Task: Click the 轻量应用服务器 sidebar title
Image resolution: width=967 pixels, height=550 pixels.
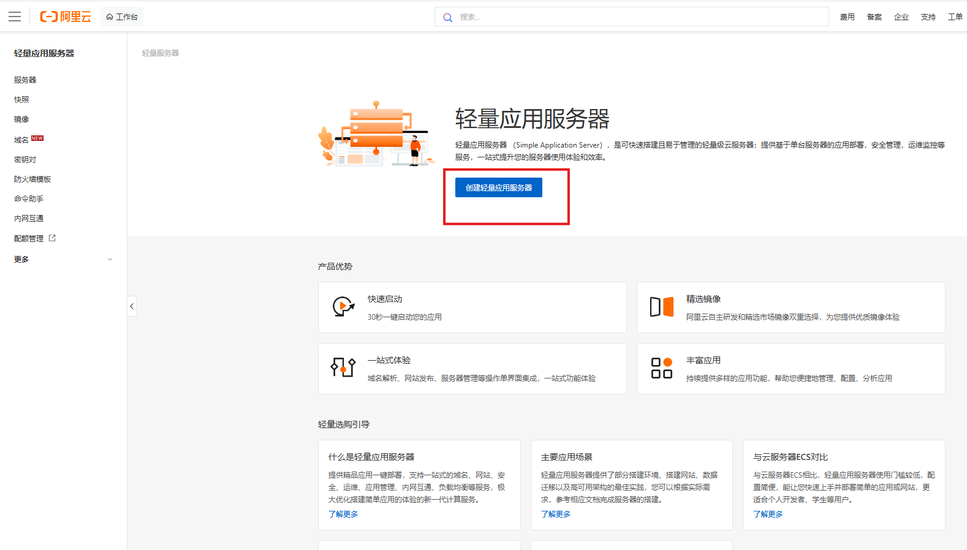Action: [44, 53]
